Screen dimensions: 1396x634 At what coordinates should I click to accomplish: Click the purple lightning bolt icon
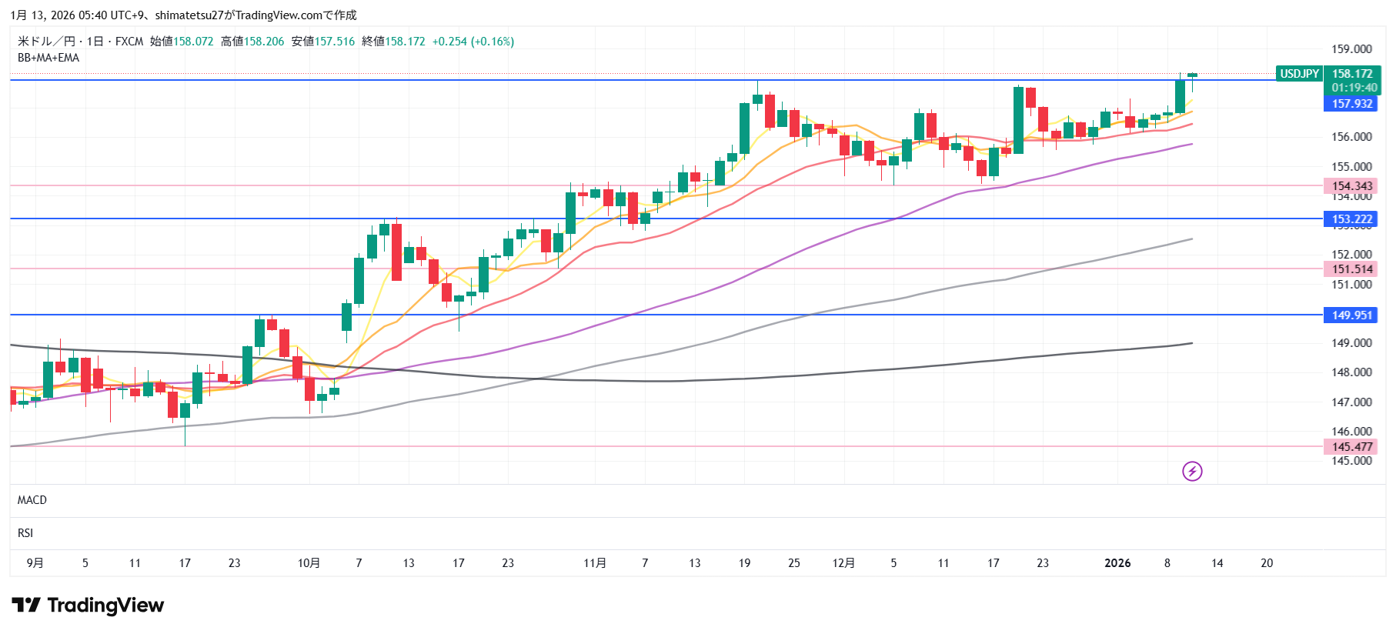click(1192, 471)
